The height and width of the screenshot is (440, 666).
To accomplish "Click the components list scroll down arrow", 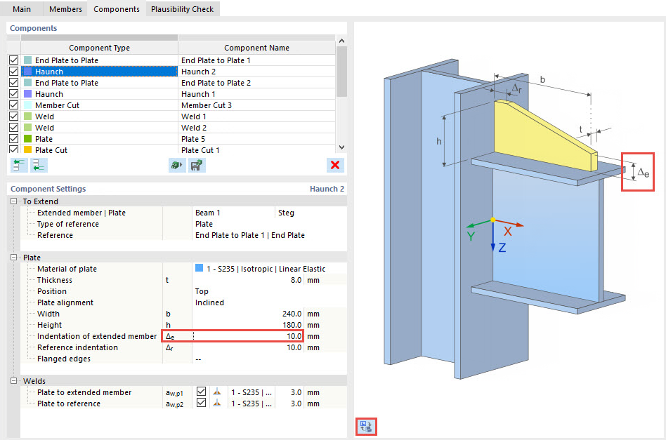I will coord(341,147).
